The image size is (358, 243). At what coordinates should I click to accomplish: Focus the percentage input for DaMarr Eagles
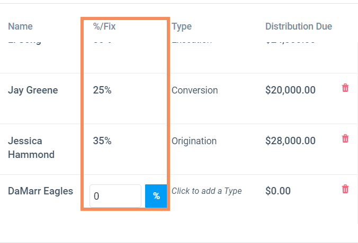[x=115, y=196]
